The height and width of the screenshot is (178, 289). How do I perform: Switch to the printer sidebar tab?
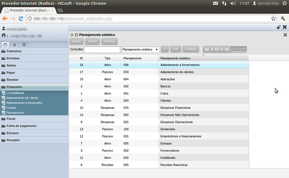pyautogui.click(x=14, y=45)
